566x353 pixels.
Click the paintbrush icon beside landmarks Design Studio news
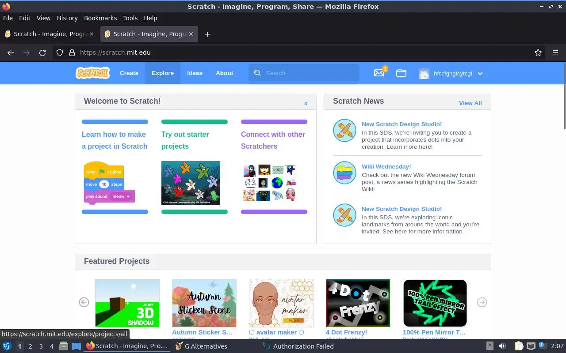[344, 215]
